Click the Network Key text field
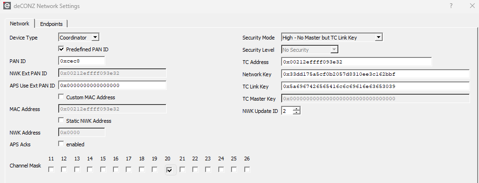The width and height of the screenshot is (479, 183). point(375,74)
